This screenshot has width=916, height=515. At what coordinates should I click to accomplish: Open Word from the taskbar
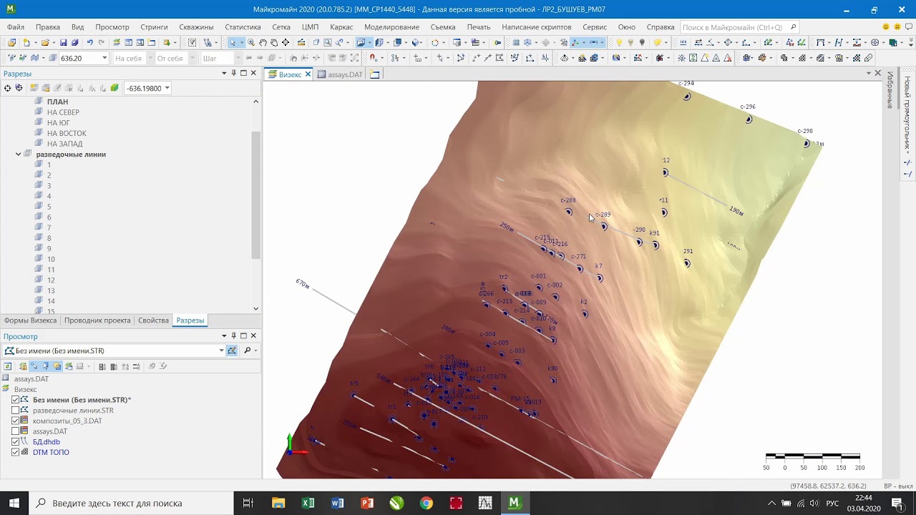pyautogui.click(x=338, y=503)
